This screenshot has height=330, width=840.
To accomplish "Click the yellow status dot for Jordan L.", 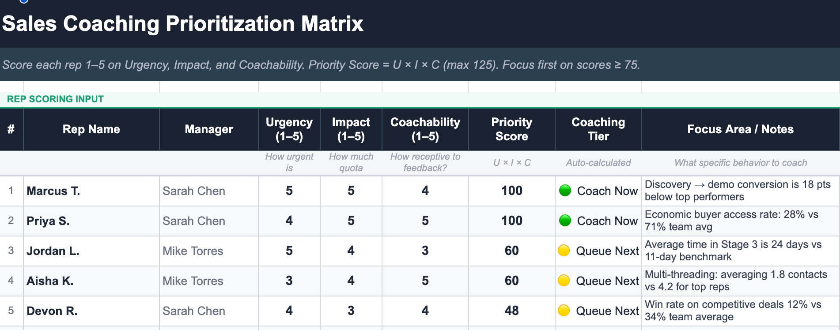I will click(x=564, y=251).
